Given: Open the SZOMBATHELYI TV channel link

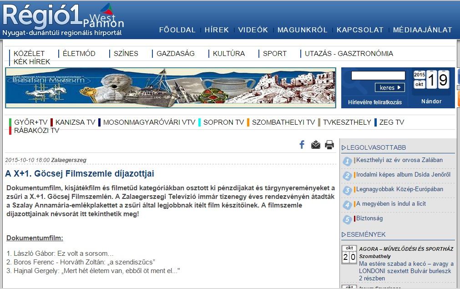Looking at the screenshot, I should coord(283,122).
